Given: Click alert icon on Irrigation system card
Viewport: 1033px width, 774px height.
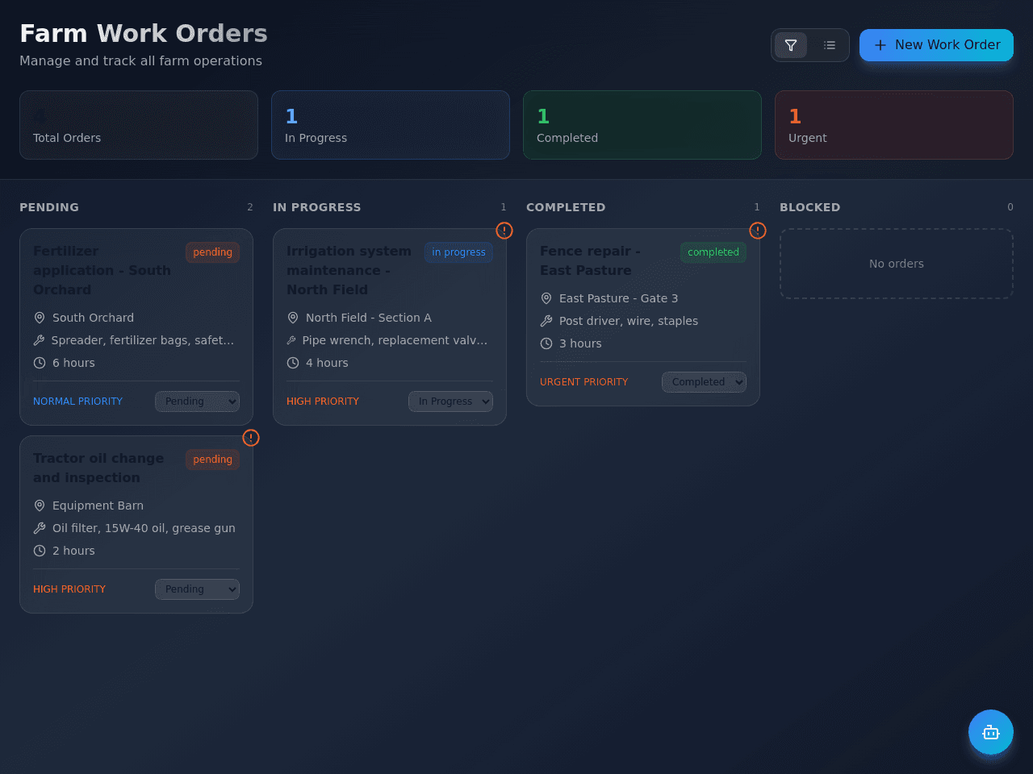Looking at the screenshot, I should [x=504, y=231].
